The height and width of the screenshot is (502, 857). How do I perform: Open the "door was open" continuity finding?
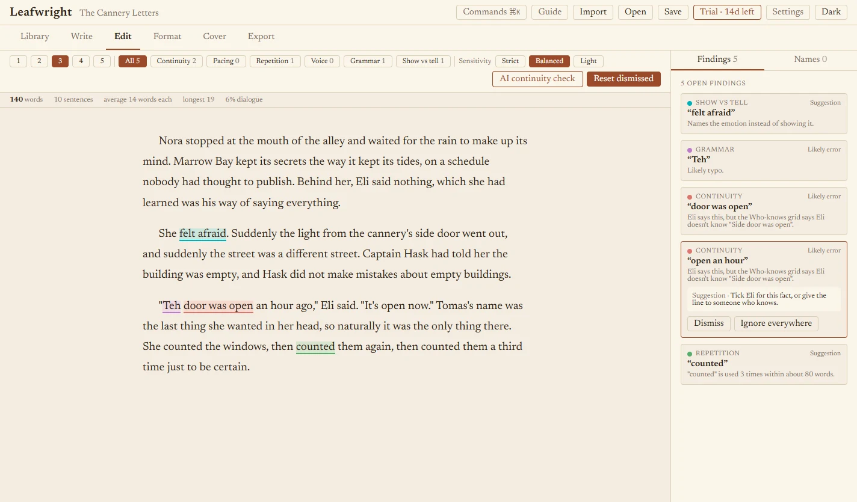pos(764,210)
